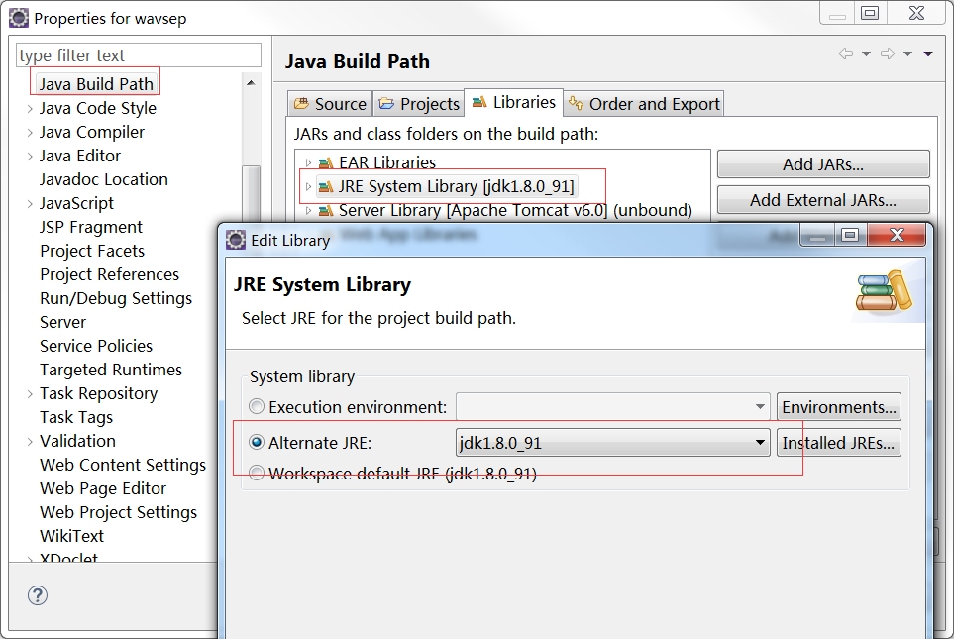Select Java Build Path in the list
954x639 pixels.
coord(96,84)
